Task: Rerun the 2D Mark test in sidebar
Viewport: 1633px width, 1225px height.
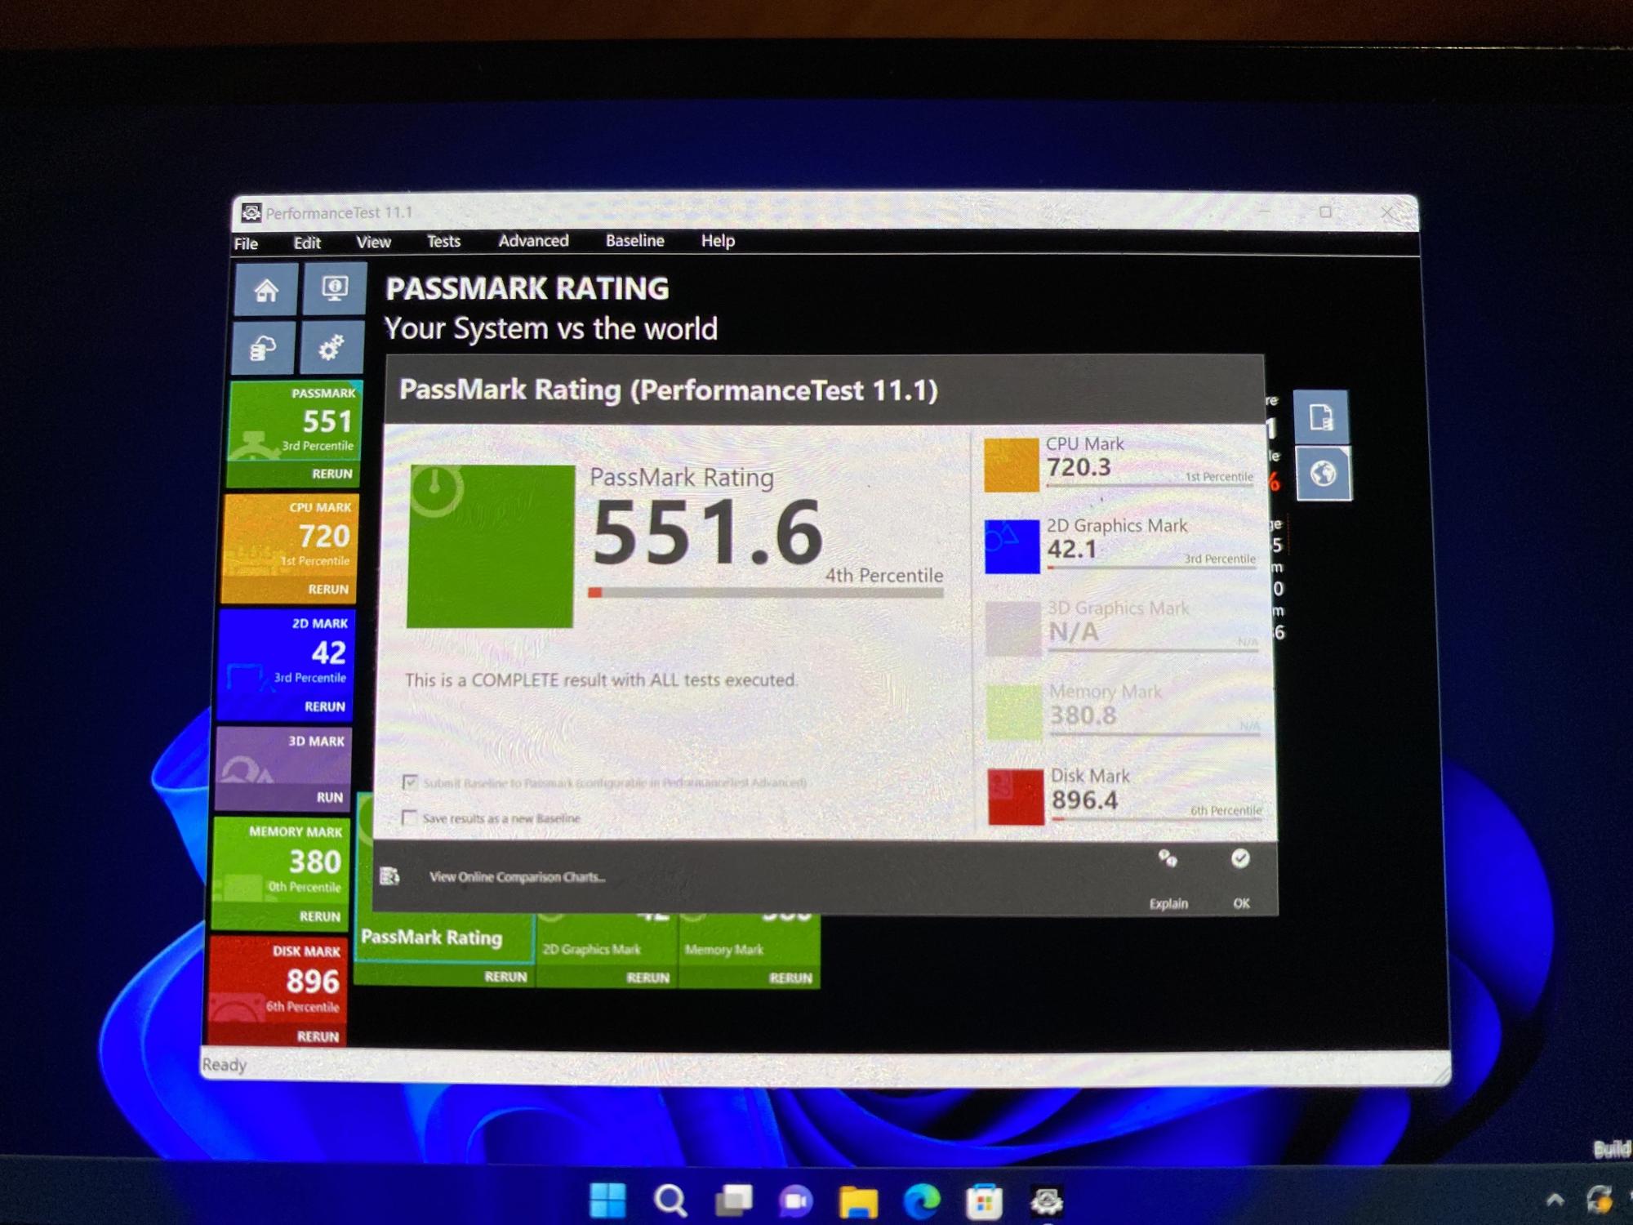Action: pyautogui.click(x=325, y=706)
